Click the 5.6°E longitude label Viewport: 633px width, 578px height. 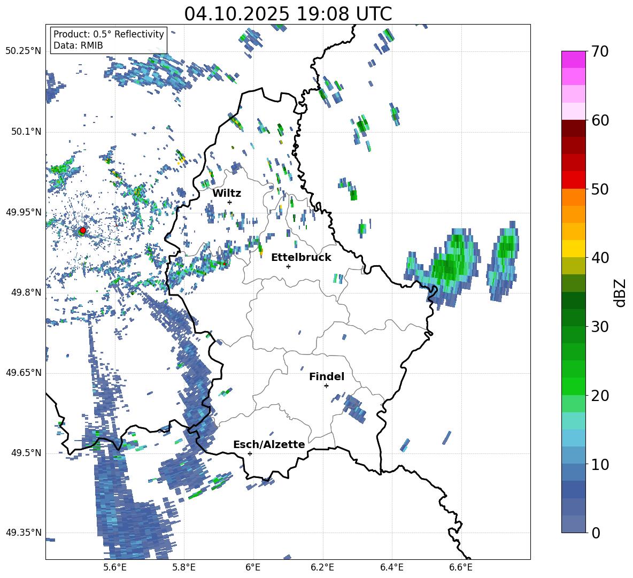pyautogui.click(x=114, y=567)
